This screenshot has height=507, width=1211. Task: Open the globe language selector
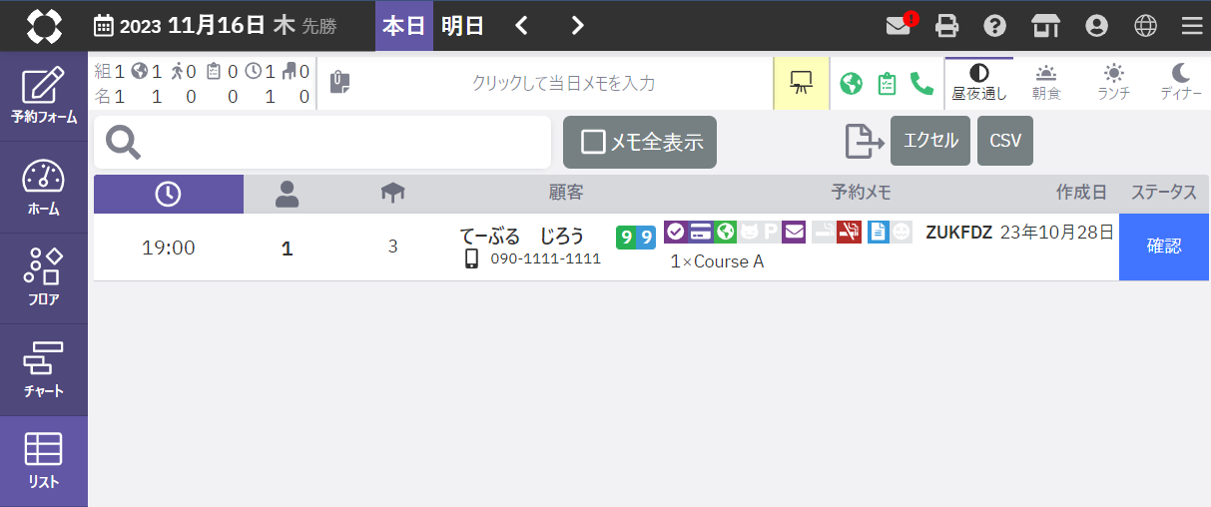(x=1145, y=26)
